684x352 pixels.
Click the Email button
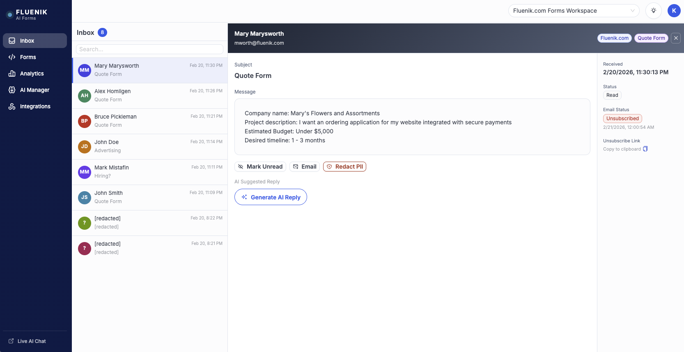(x=305, y=167)
